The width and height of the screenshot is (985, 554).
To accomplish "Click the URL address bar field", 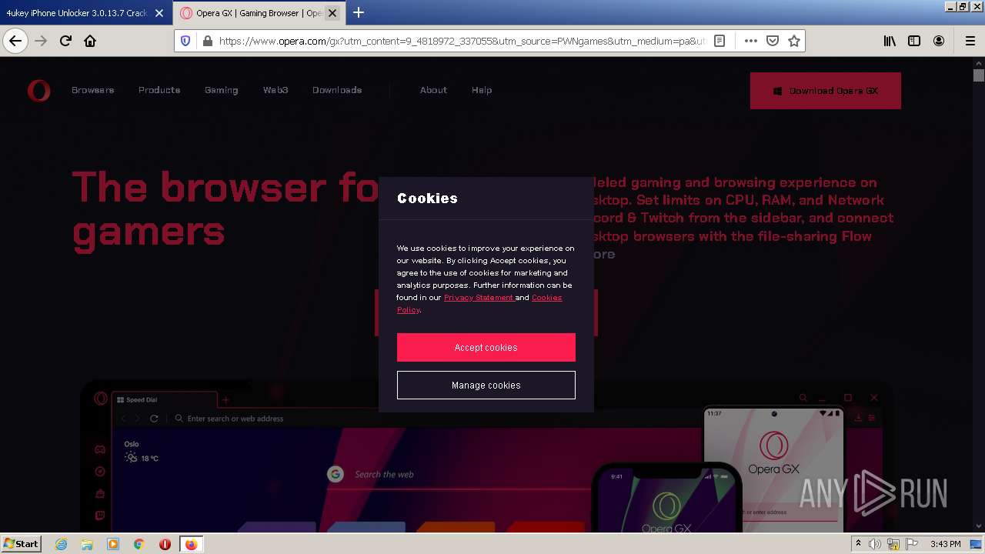I will (x=462, y=41).
